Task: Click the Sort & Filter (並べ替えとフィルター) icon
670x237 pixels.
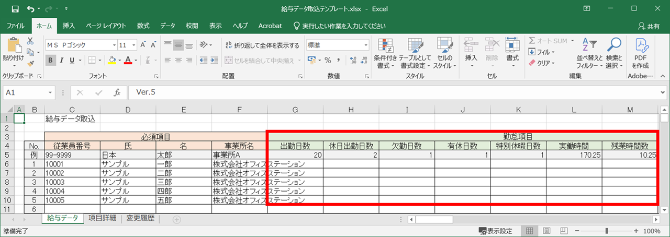Action: (x=590, y=53)
